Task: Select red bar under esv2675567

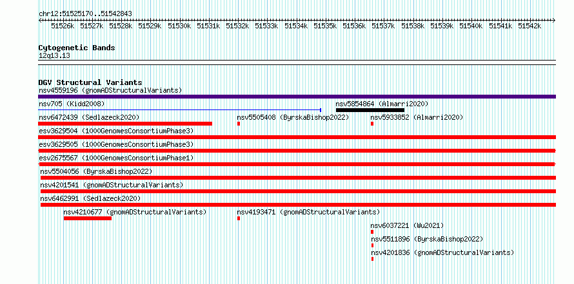Action: click(x=297, y=164)
